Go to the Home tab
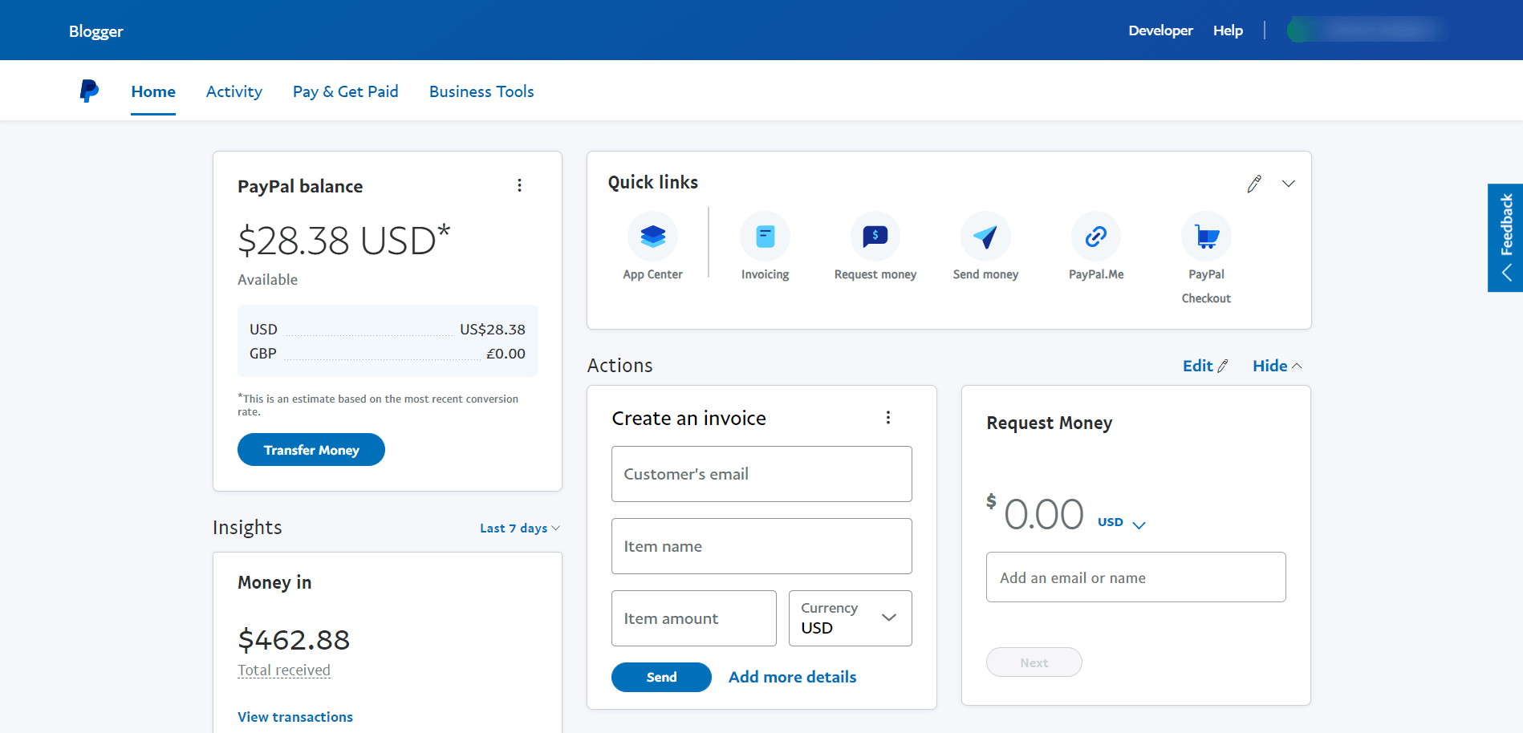This screenshot has height=733, width=1523. (153, 91)
